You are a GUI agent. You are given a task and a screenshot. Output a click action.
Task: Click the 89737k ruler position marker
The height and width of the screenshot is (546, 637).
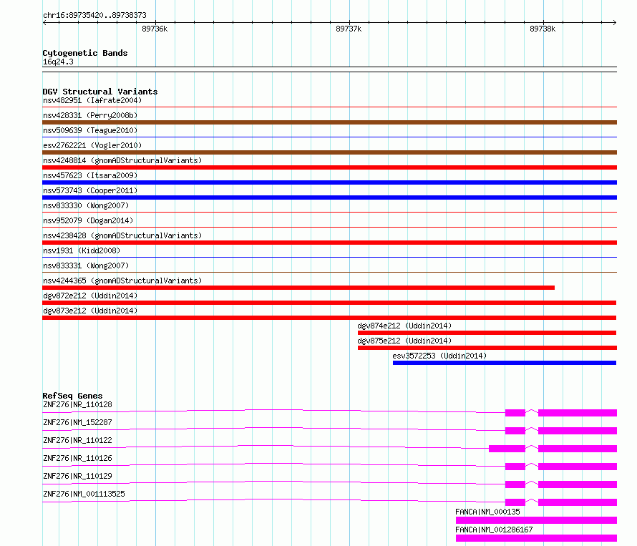pos(349,29)
